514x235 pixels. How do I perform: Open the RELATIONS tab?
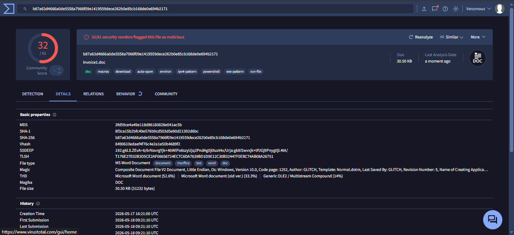coord(93,94)
